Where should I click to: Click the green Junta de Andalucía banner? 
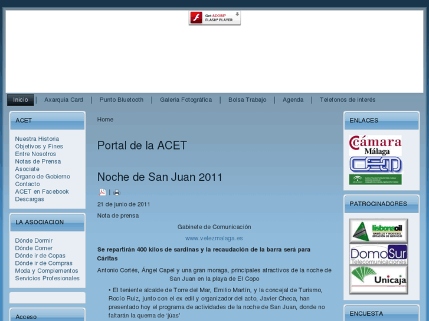pyautogui.click(x=375, y=180)
